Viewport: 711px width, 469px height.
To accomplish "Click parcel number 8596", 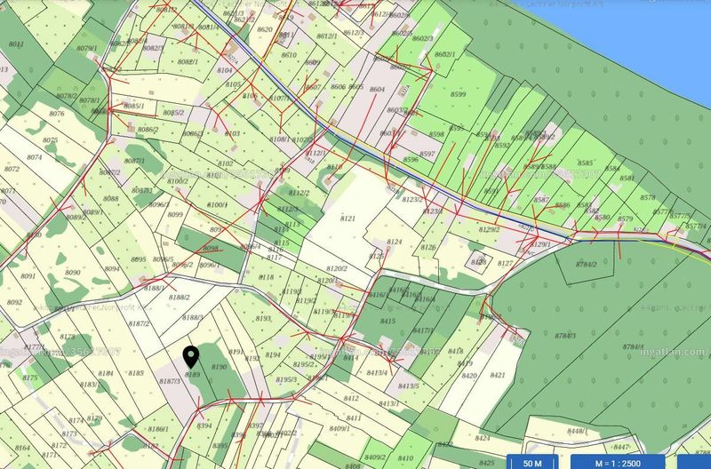I will click(411, 160).
